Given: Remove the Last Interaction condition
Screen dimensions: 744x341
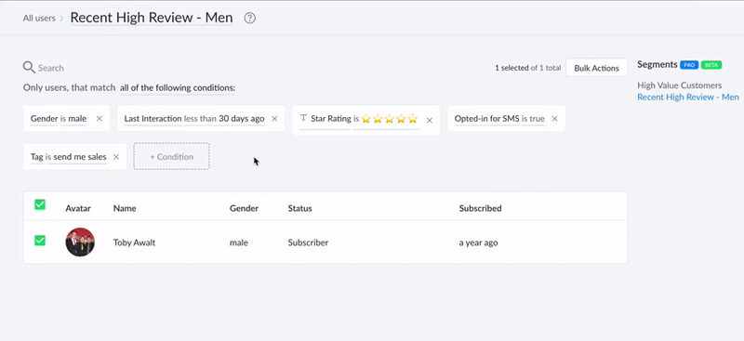Looking at the screenshot, I should click(274, 119).
